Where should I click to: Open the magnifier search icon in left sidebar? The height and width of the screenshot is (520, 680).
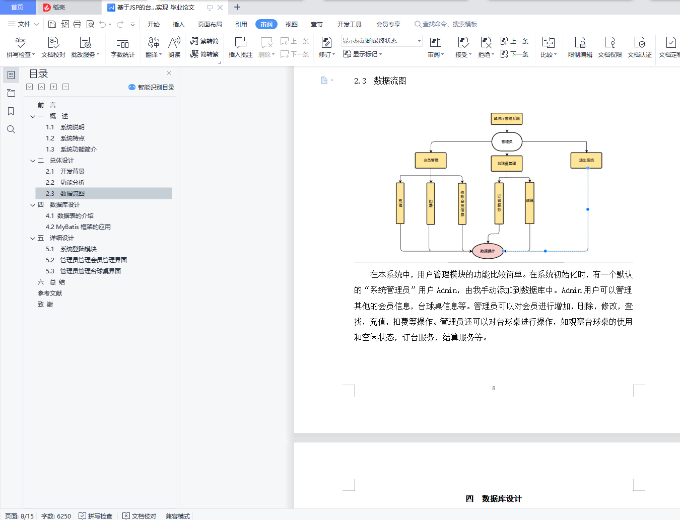(x=11, y=129)
